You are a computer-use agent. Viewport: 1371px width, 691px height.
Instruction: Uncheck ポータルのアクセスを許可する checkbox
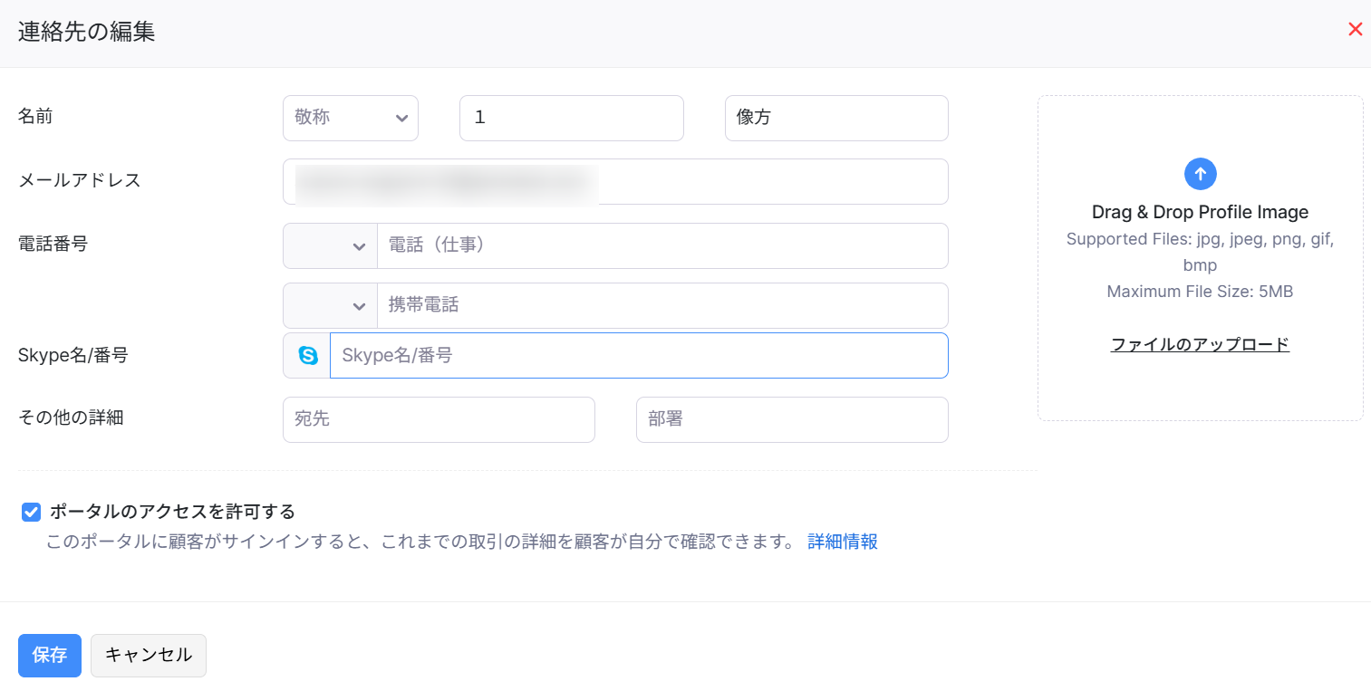tap(32, 513)
